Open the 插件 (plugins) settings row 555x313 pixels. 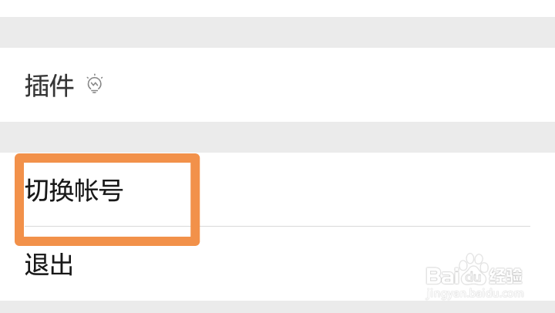pos(277,85)
